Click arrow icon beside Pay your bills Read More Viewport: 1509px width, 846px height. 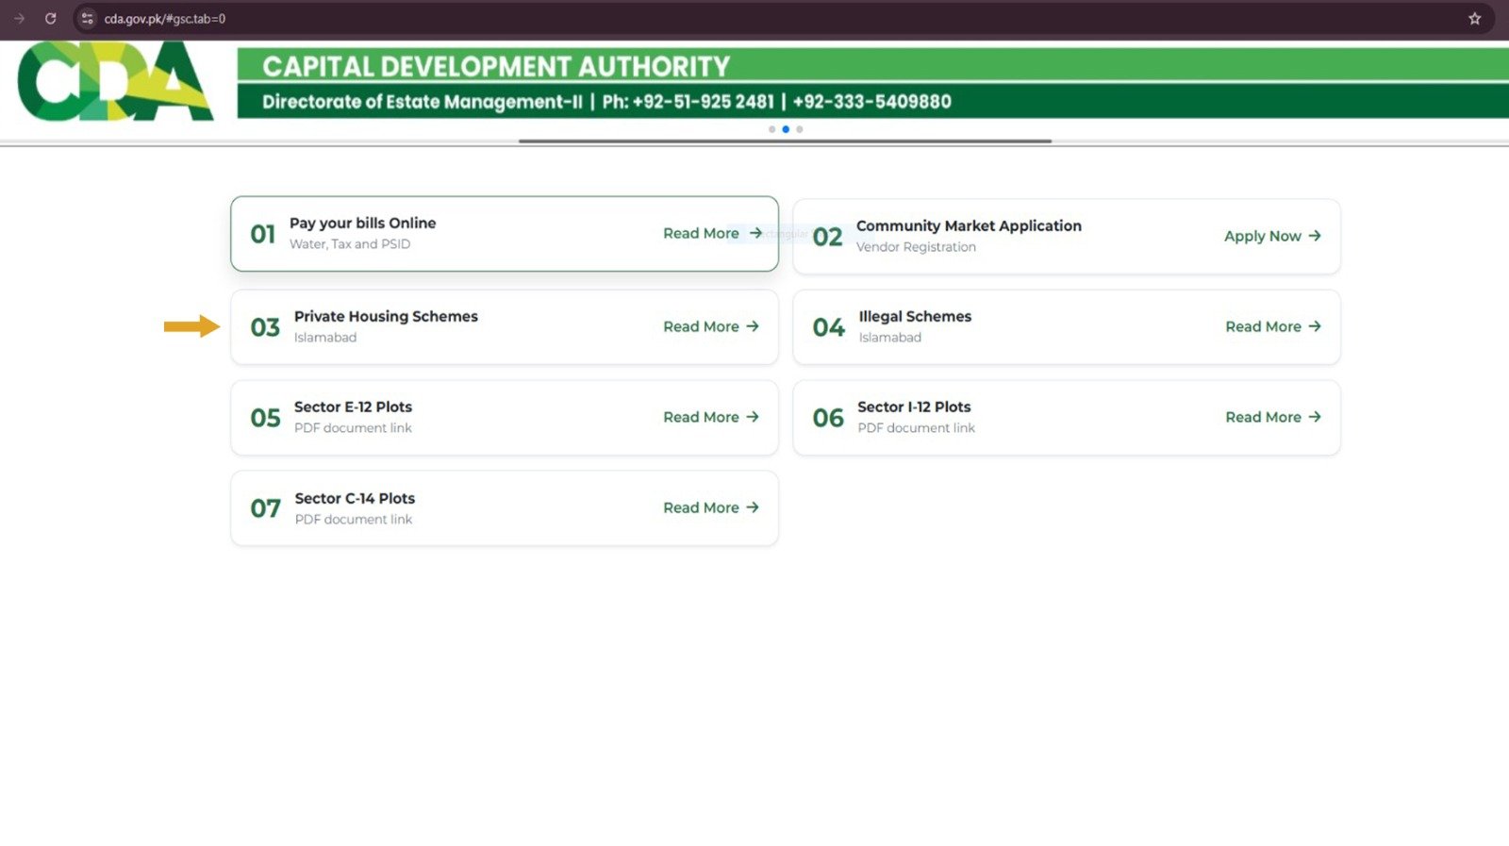click(755, 233)
